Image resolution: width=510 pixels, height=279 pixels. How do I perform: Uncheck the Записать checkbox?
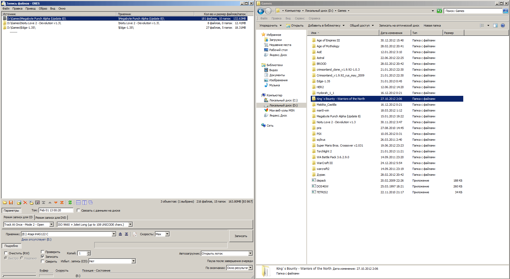tap(42, 257)
